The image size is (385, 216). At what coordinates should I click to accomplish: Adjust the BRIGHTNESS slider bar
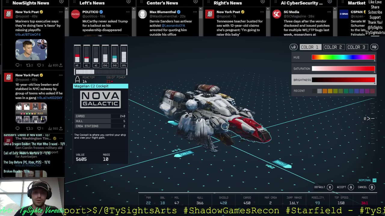(343, 80)
